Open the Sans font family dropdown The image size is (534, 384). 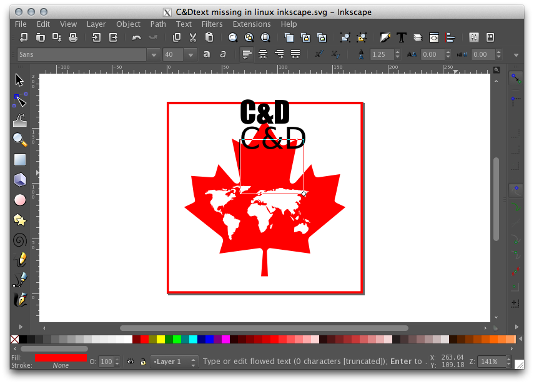pyautogui.click(x=154, y=55)
